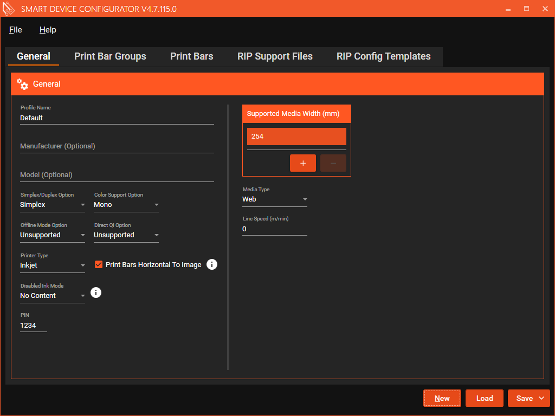Open the File menu

point(16,30)
